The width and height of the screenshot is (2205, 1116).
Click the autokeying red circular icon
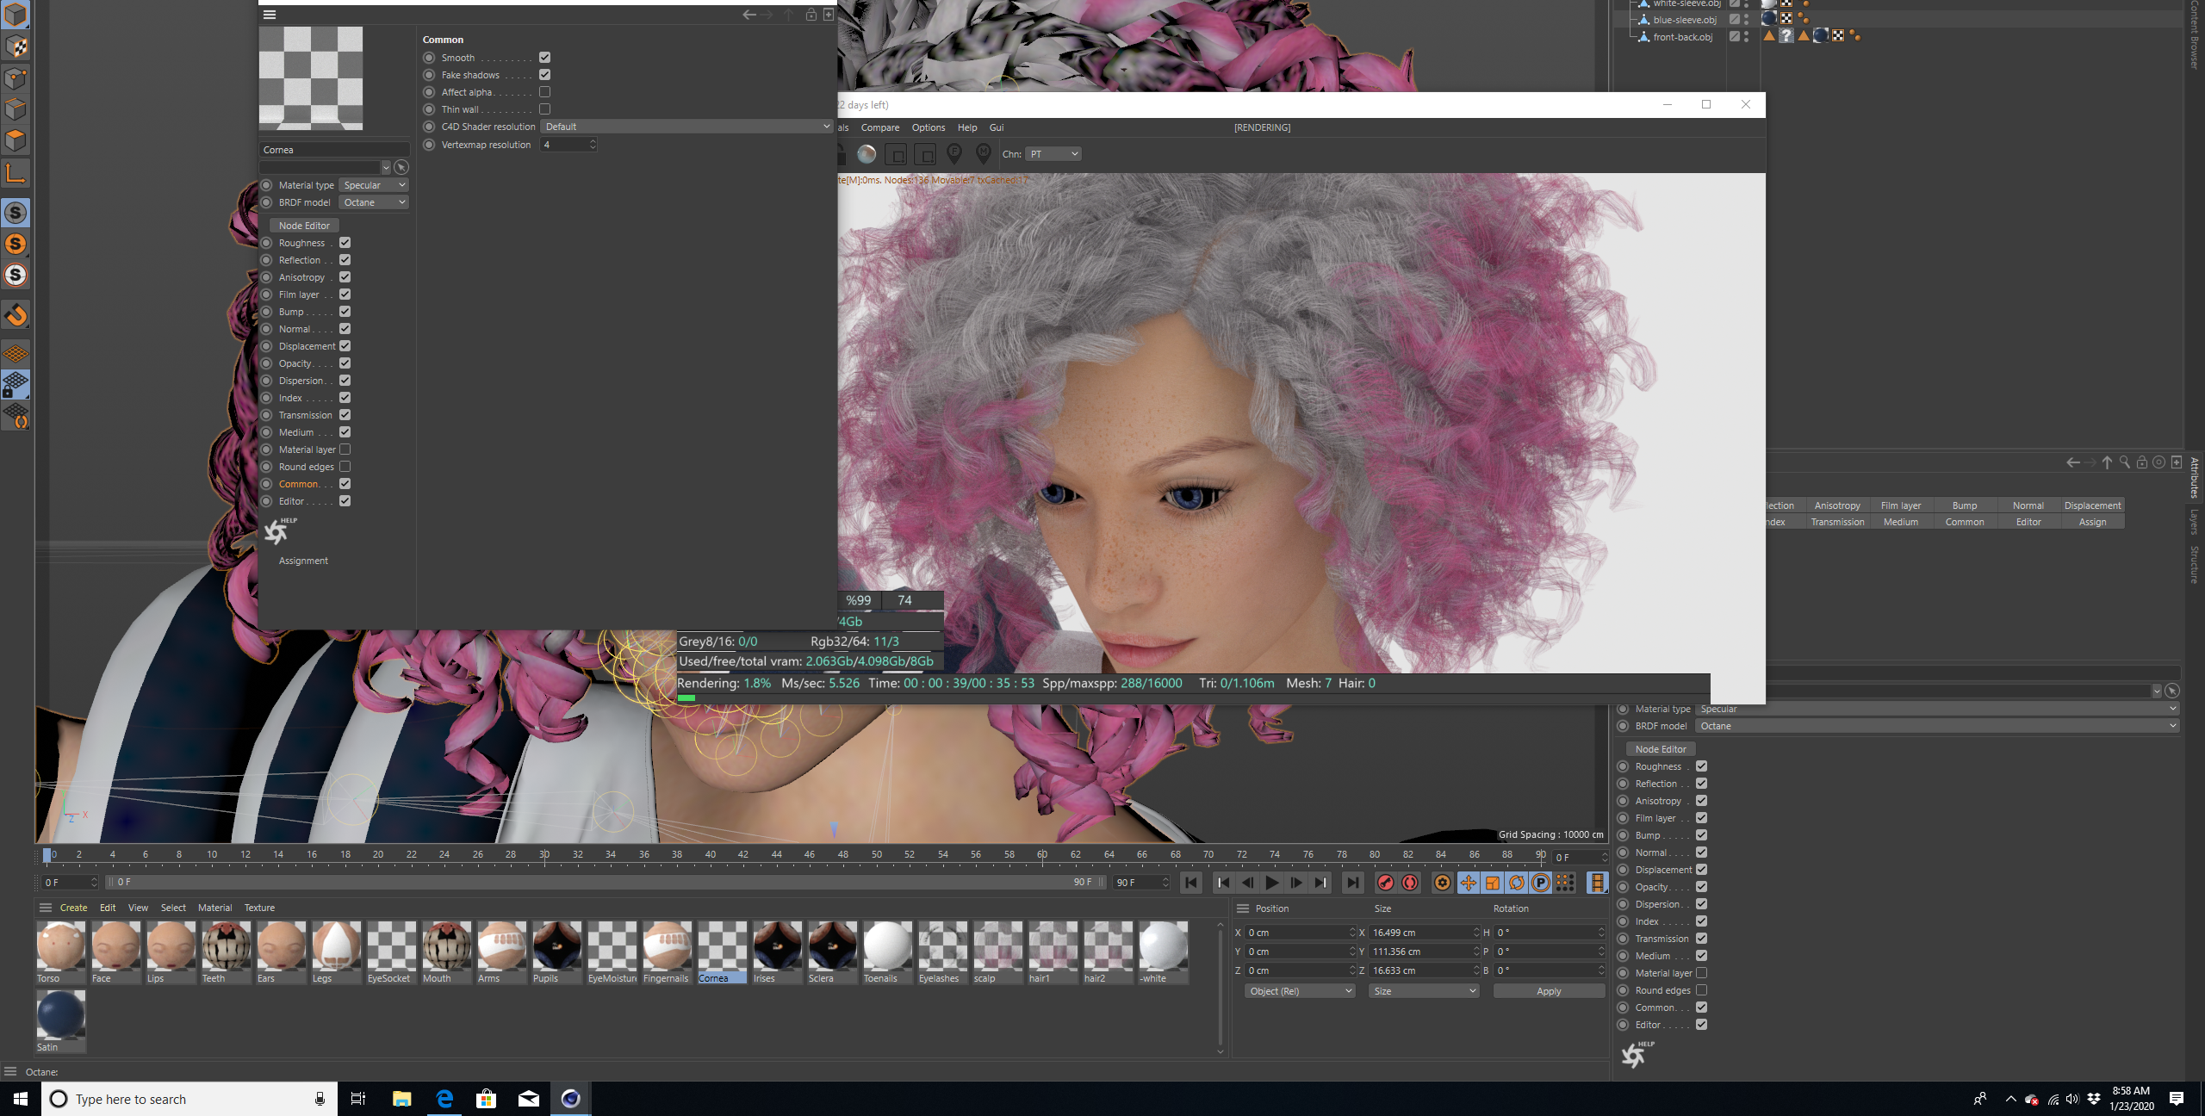1410,883
